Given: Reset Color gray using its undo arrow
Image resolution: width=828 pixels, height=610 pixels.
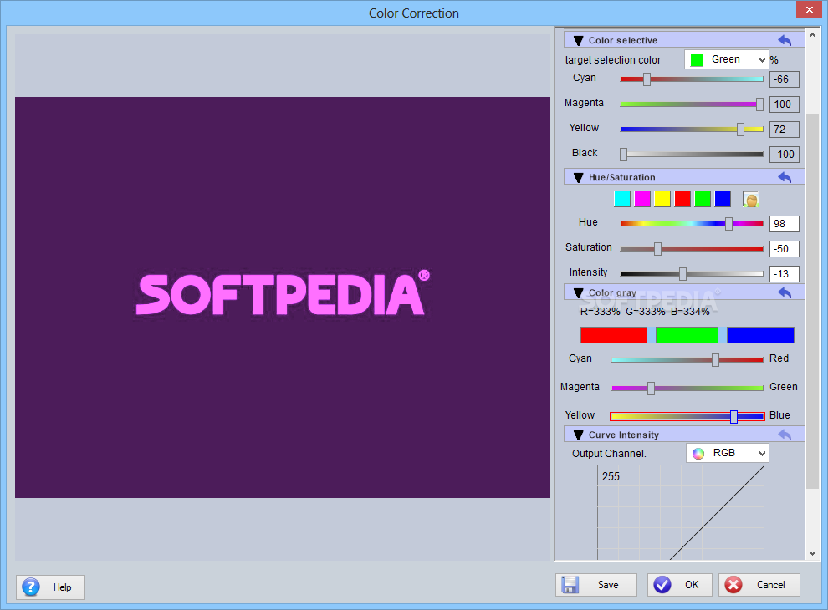Looking at the screenshot, I should tap(785, 292).
